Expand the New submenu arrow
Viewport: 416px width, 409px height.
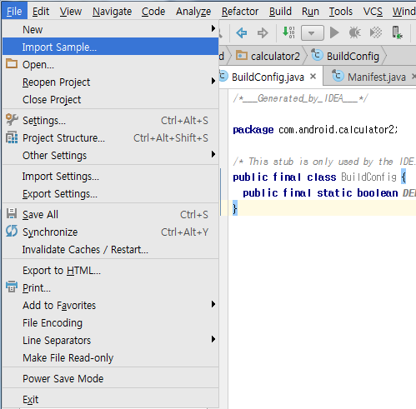pos(213,28)
